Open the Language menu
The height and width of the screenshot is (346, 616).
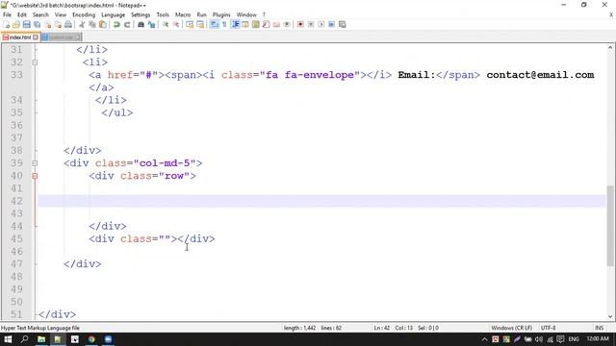(113, 14)
